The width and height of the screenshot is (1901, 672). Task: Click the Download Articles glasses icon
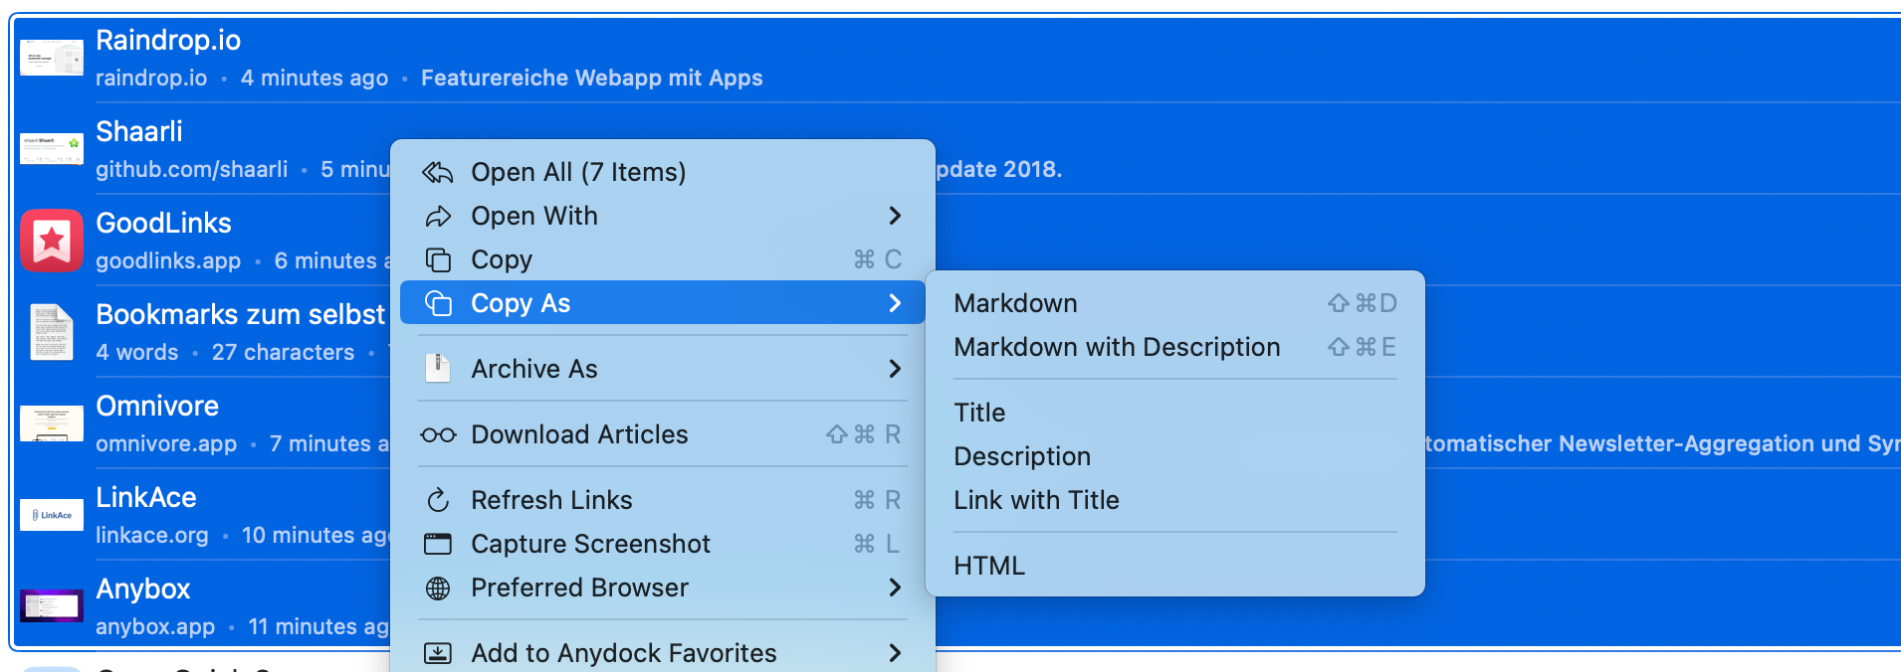[x=438, y=434]
